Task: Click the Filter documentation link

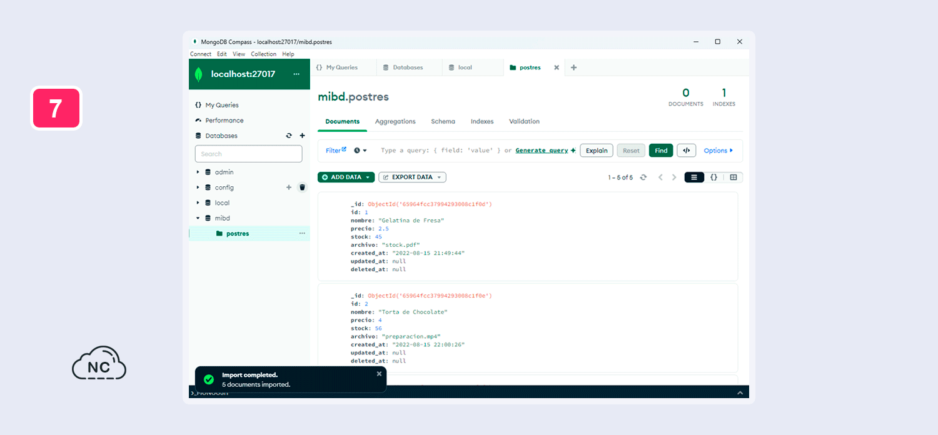Action: click(336, 151)
